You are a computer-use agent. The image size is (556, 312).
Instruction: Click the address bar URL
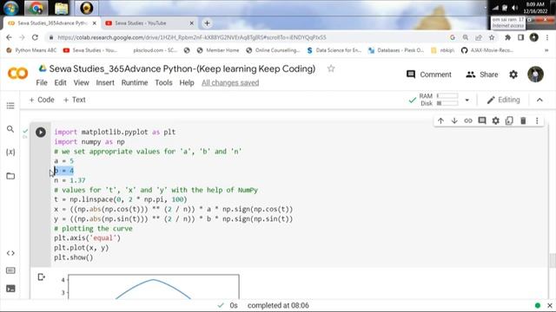191,37
